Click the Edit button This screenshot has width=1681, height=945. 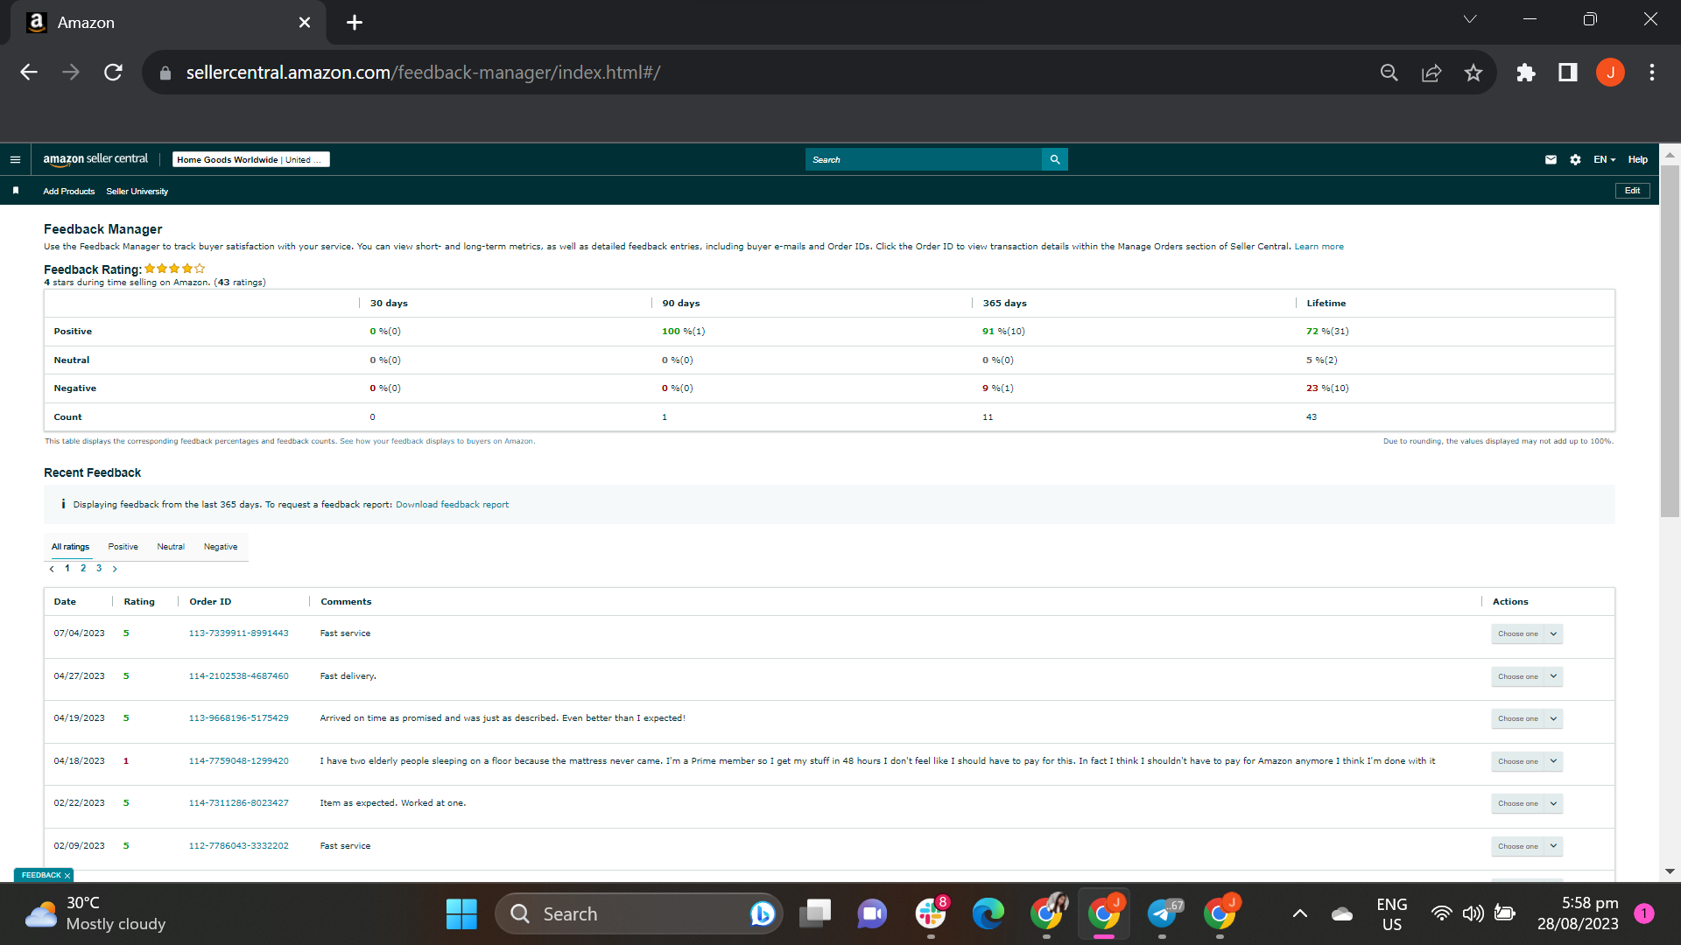pyautogui.click(x=1632, y=191)
